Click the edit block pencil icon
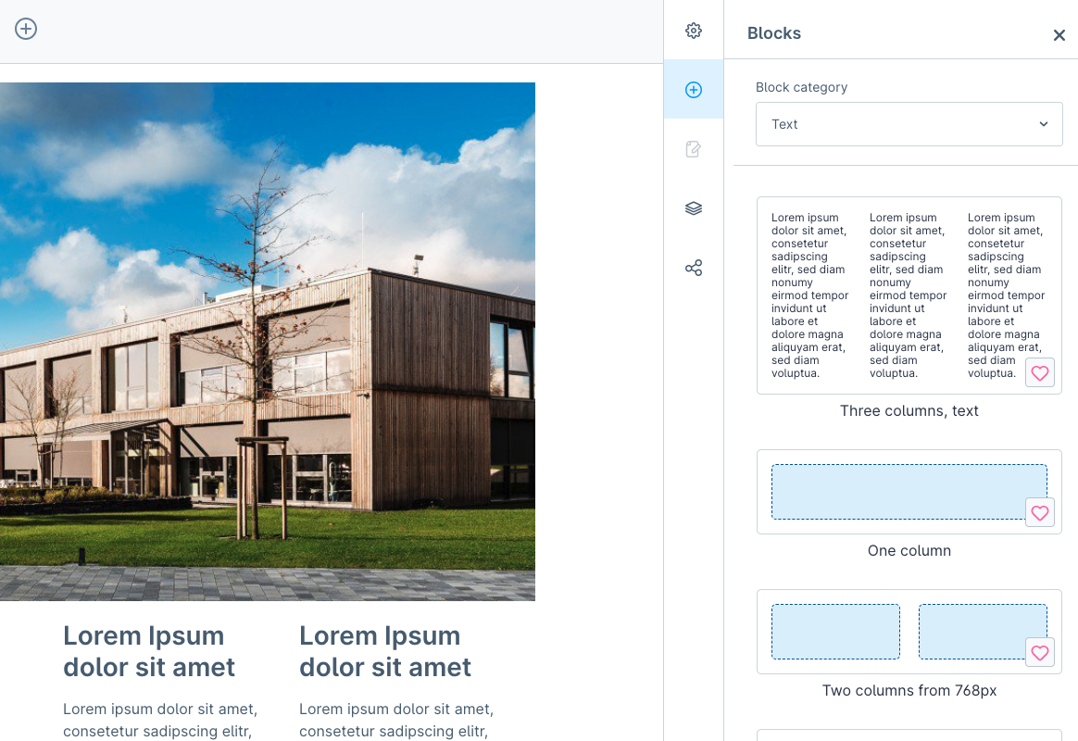This screenshot has height=741, width=1078. (694, 149)
